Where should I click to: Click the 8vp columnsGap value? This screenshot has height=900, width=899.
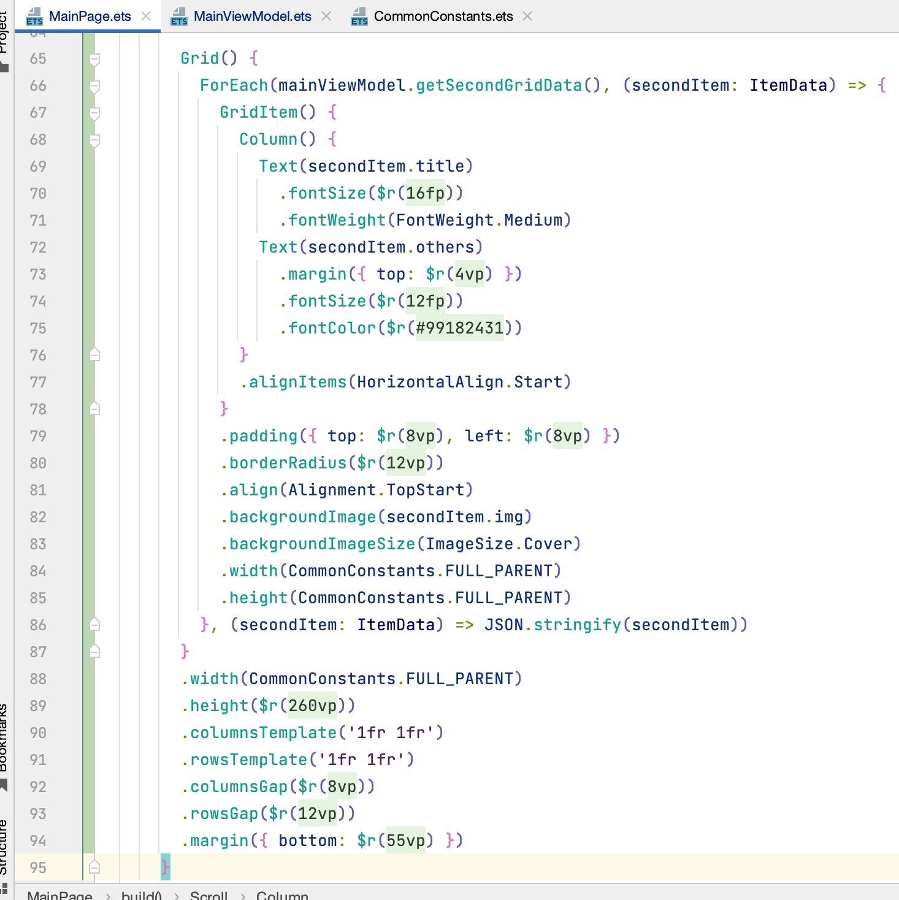tap(342, 787)
